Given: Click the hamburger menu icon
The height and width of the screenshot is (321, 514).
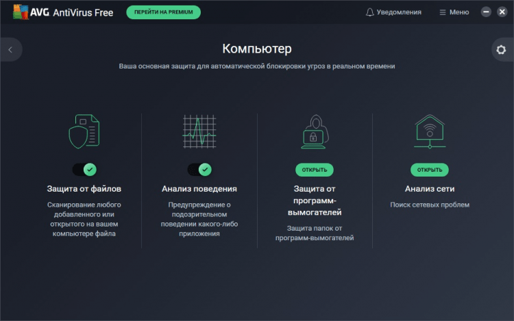Looking at the screenshot, I should [442, 12].
